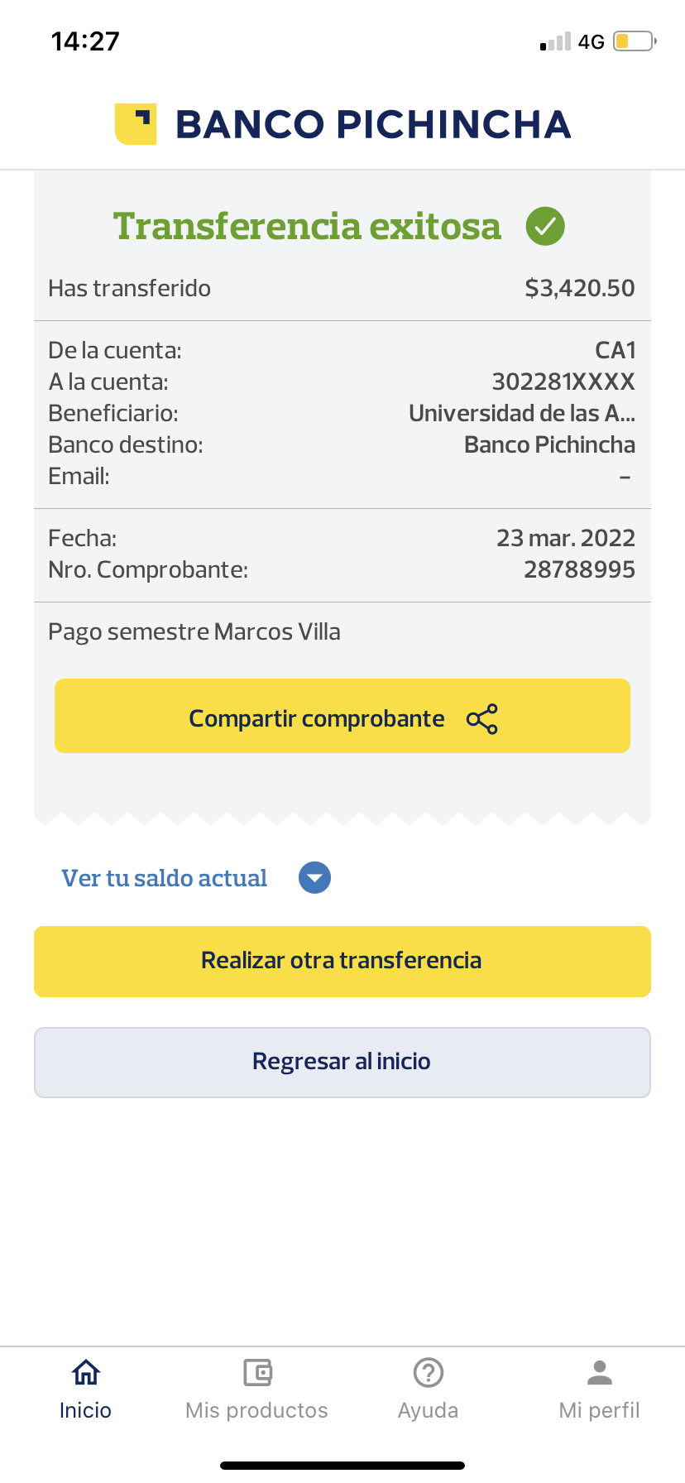
Task: Click the share icon on Compartir comprobante
Action: coord(482,719)
